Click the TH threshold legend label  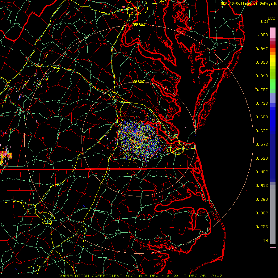[265, 241]
